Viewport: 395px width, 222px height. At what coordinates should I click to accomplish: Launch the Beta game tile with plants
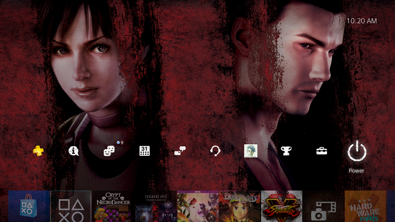point(197,206)
